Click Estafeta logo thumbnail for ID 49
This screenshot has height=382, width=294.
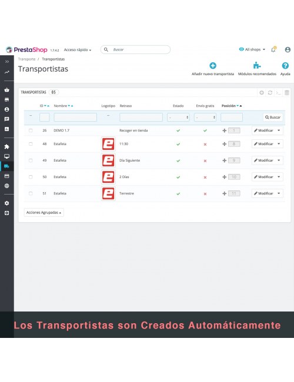pyautogui.click(x=108, y=160)
